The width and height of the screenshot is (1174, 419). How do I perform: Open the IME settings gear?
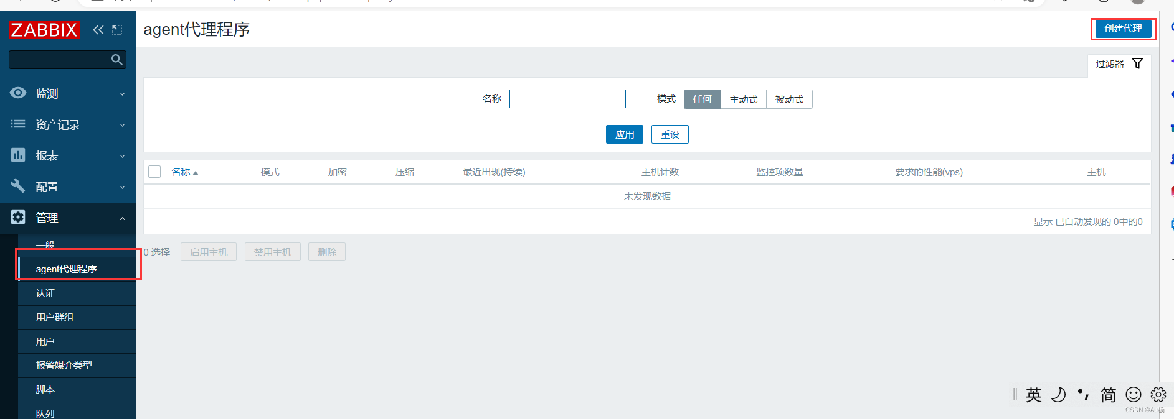tap(1158, 394)
